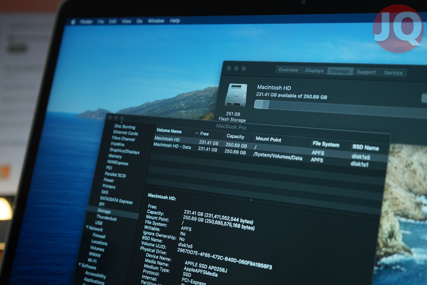Sort the table by Volume Name
Image resolution: width=427 pixels, height=285 pixels.
coord(169,131)
